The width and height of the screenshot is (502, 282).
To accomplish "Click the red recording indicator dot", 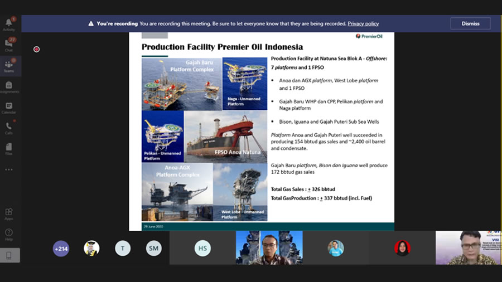I will pyautogui.click(x=36, y=49).
